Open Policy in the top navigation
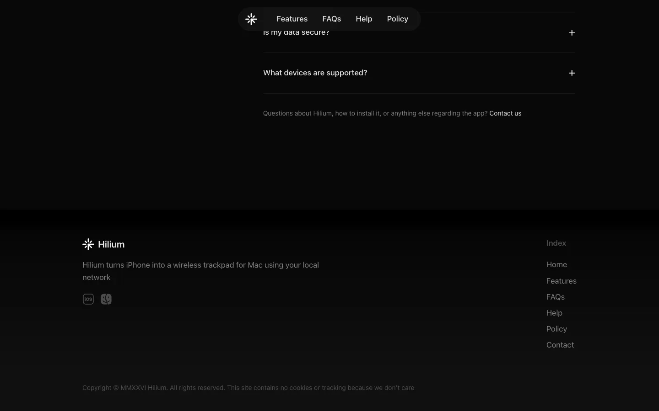 pos(397,19)
